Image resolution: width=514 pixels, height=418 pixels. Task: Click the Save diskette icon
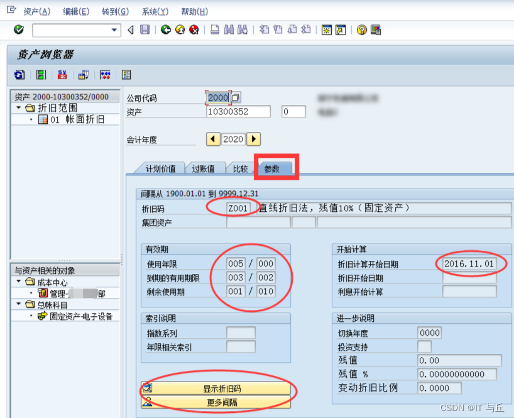[145, 30]
